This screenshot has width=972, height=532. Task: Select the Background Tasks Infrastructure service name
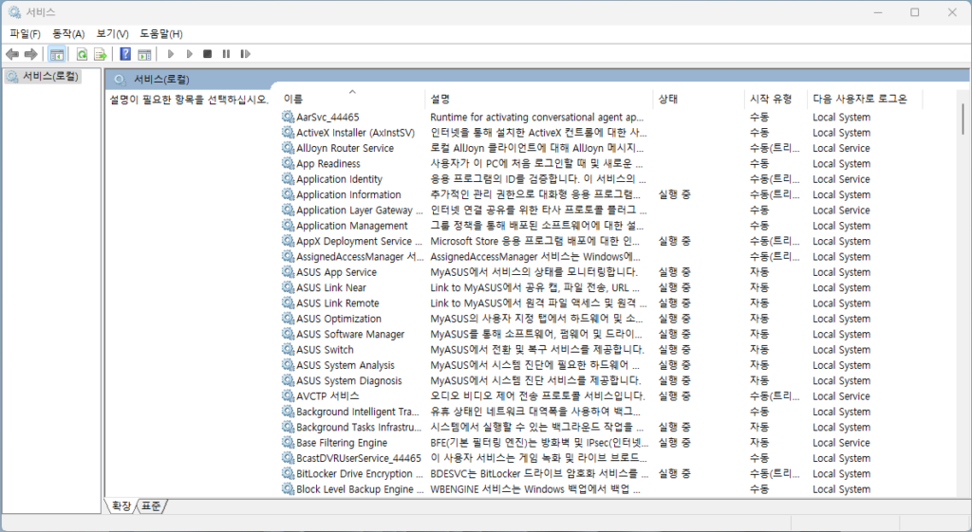359,427
